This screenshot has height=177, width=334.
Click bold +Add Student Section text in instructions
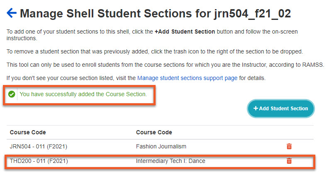(x=185, y=32)
